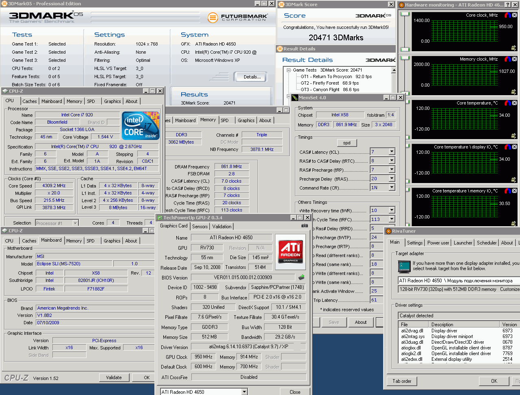The height and width of the screenshot is (395, 520).
Task: Open the Write Recovery time (tWR) dropdown
Action: [392, 210]
